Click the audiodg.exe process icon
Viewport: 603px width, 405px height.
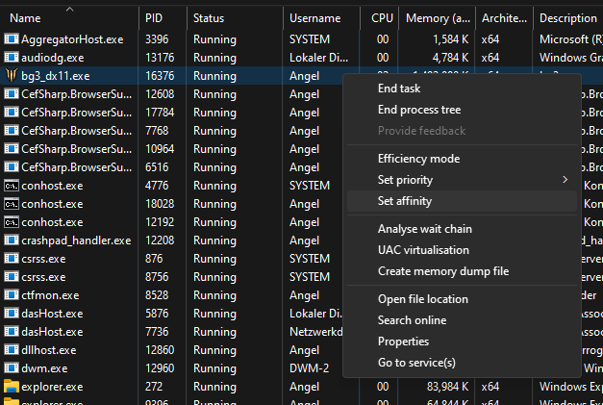point(11,58)
